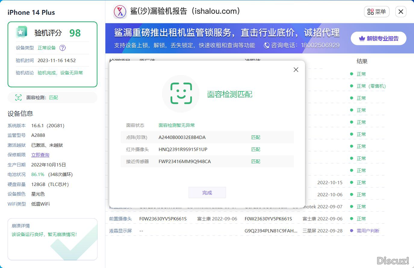Click infrared camera serial HNQ2391R9S915F1UP
The height and width of the screenshot is (268, 414).
(x=183, y=150)
